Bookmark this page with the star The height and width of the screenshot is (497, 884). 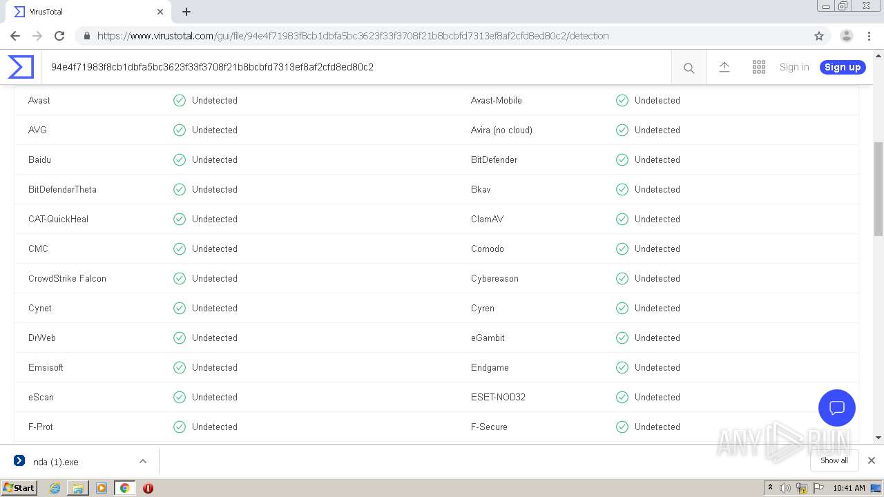(819, 36)
